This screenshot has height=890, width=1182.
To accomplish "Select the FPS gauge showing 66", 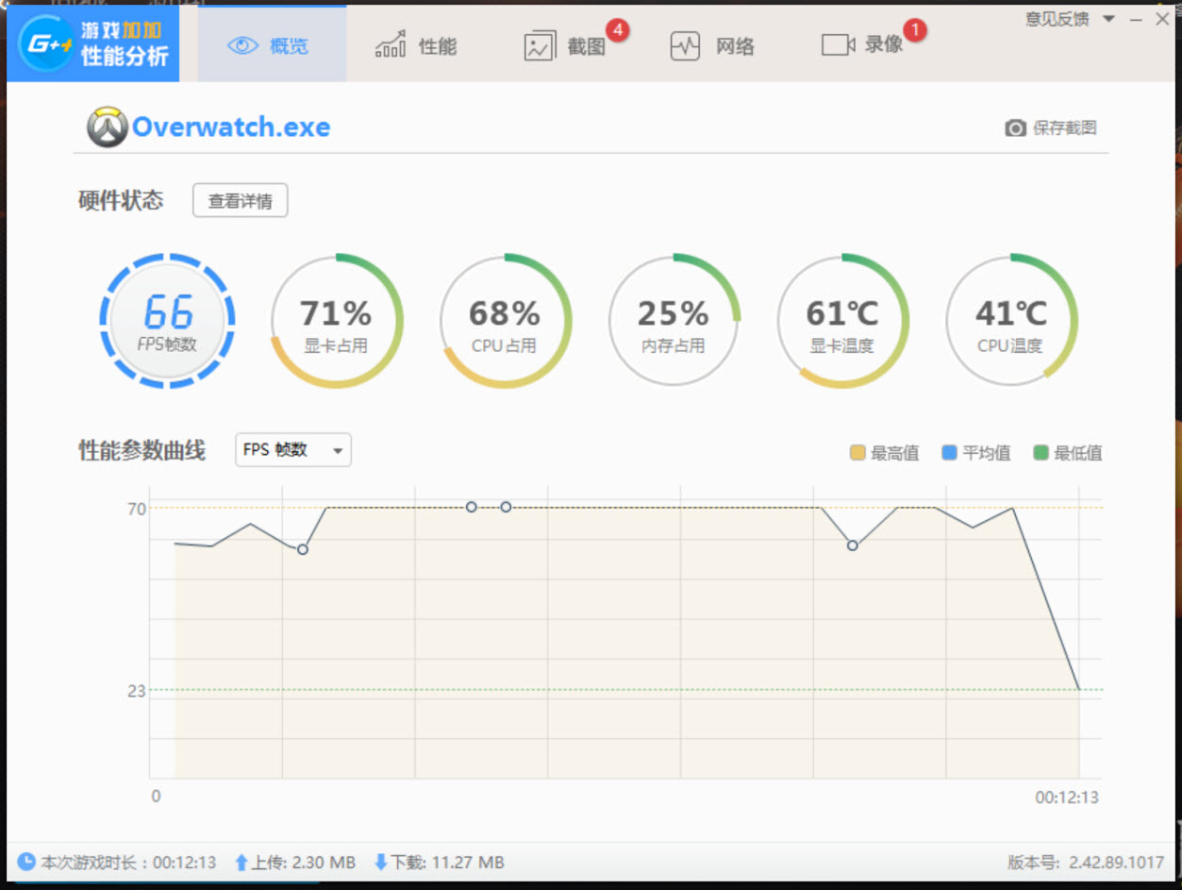I will point(167,319).
